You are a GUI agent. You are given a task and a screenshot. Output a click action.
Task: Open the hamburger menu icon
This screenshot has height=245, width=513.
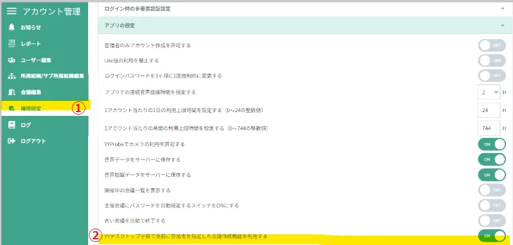pos(12,11)
